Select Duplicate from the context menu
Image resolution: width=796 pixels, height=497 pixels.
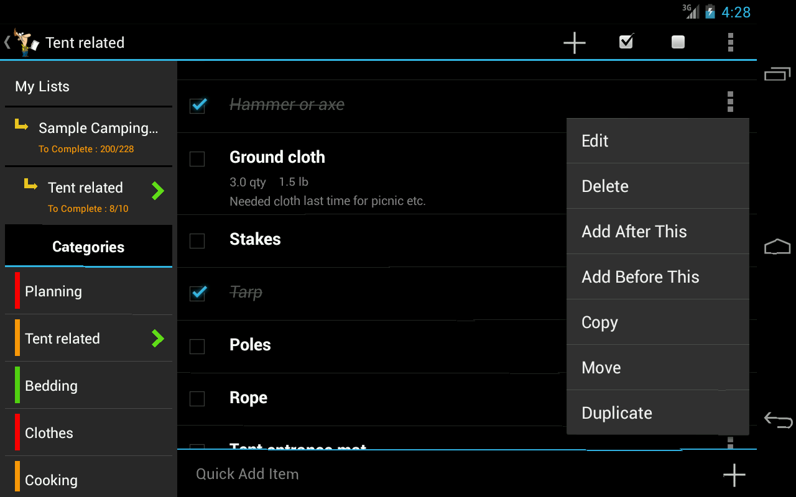pyautogui.click(x=658, y=413)
